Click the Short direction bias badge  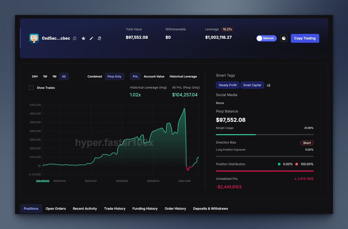307,143
